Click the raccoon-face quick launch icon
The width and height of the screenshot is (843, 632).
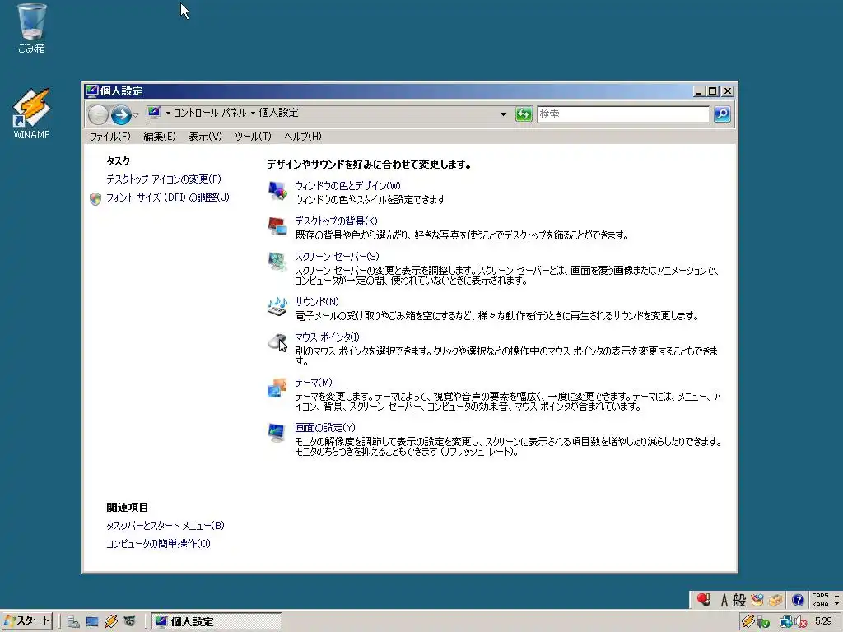[x=129, y=622]
